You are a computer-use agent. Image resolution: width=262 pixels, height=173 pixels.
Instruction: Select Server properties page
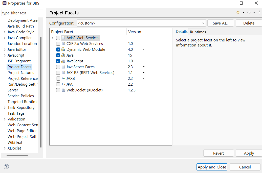[13, 90]
